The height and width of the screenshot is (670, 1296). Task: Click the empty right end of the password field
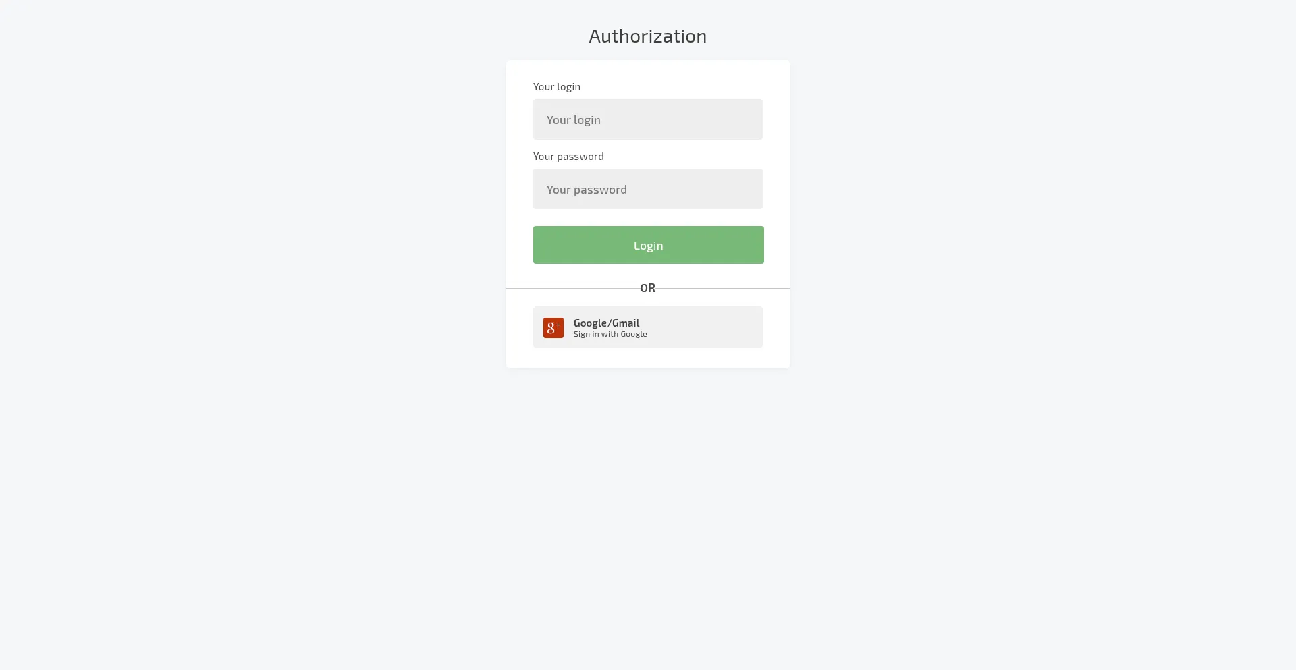pos(729,189)
